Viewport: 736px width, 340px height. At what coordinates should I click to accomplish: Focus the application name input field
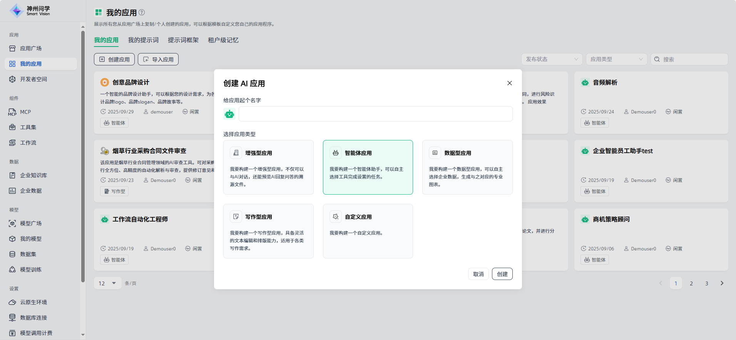[x=375, y=114]
